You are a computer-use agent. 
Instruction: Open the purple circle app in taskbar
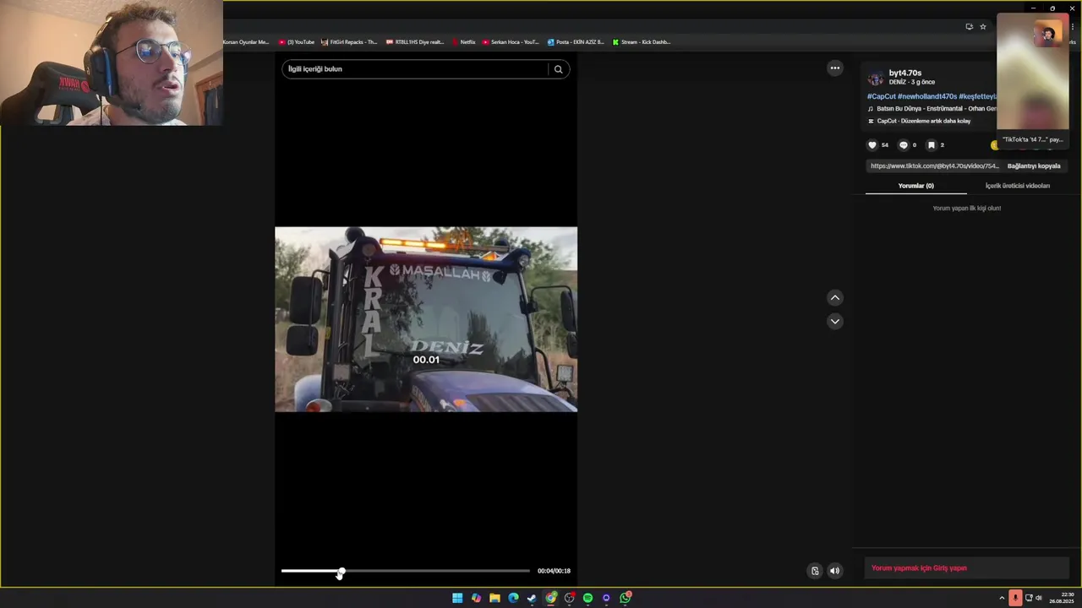coord(606,598)
